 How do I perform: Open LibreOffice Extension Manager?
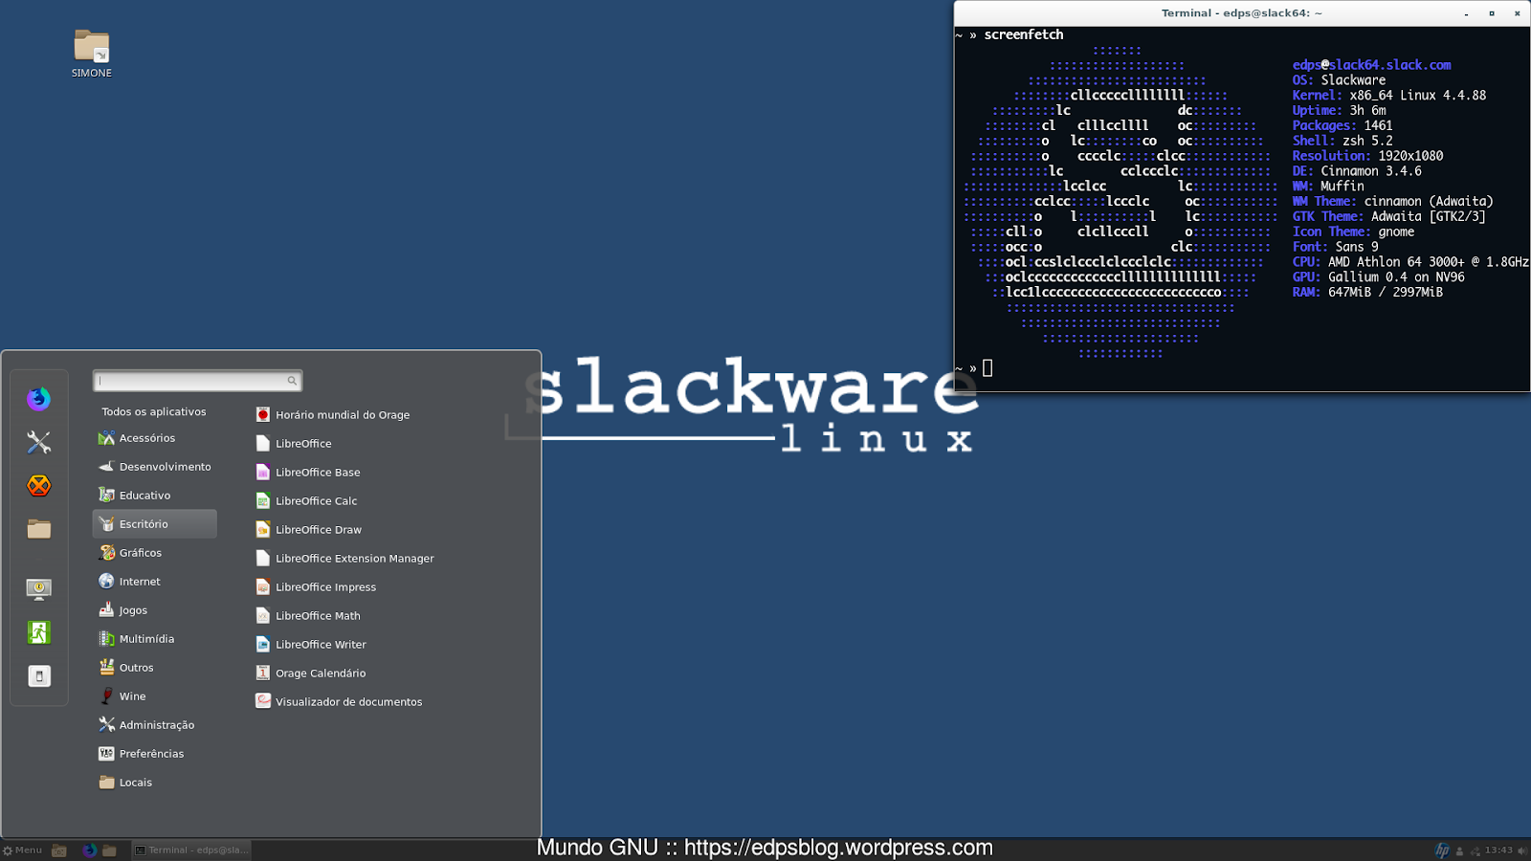344,559
